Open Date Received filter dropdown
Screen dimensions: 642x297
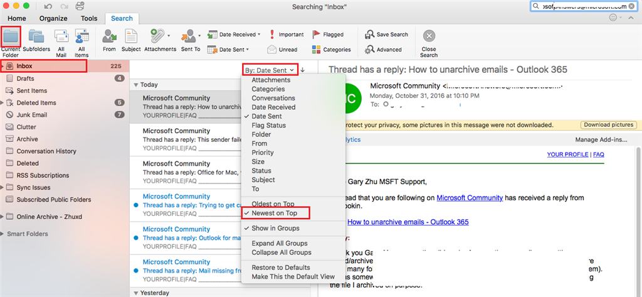coord(234,35)
